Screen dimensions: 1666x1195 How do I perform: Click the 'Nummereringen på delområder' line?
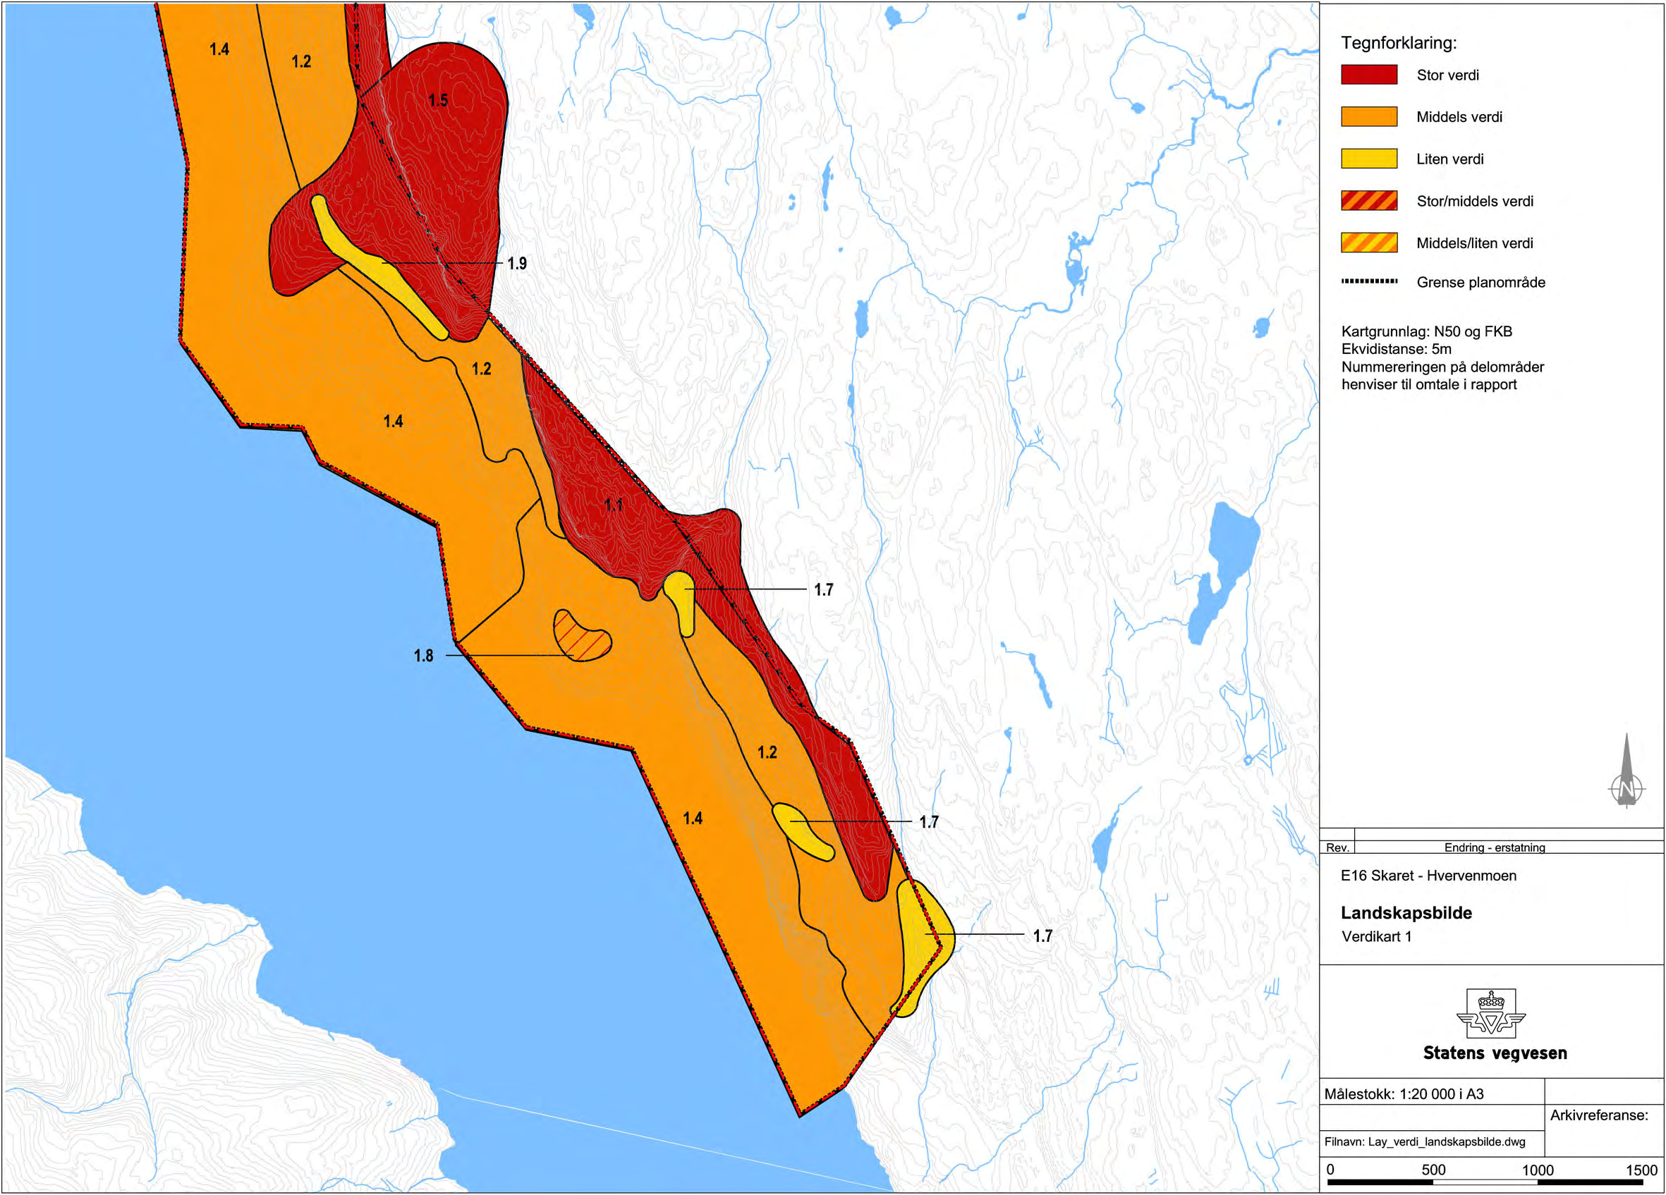pyautogui.click(x=1442, y=367)
